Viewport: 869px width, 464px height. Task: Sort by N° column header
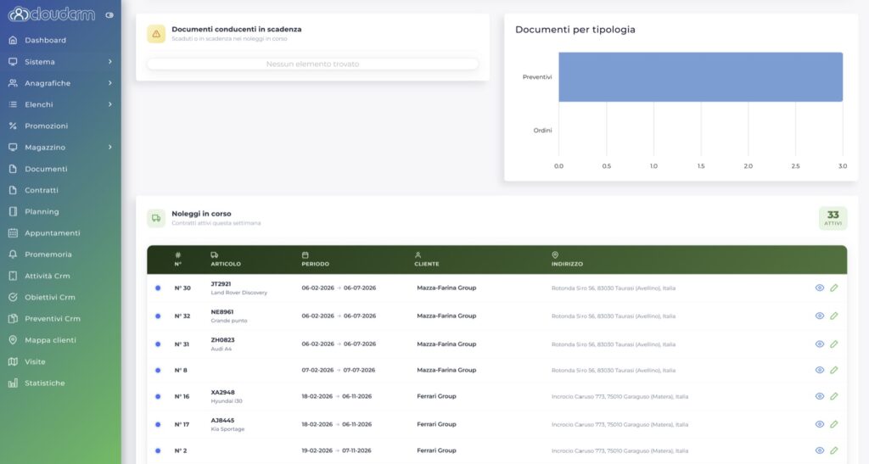178,260
